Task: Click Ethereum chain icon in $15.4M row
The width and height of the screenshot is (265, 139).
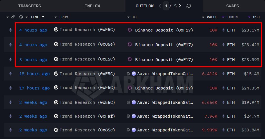Action: [10, 74]
